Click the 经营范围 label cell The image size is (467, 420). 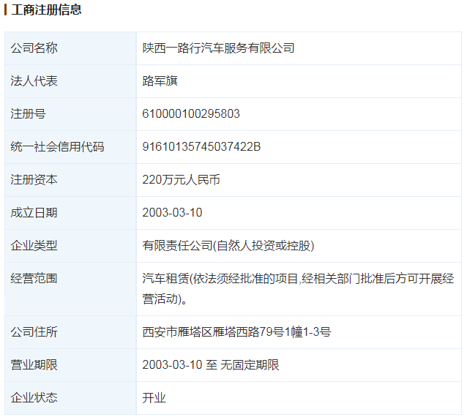click(x=34, y=279)
